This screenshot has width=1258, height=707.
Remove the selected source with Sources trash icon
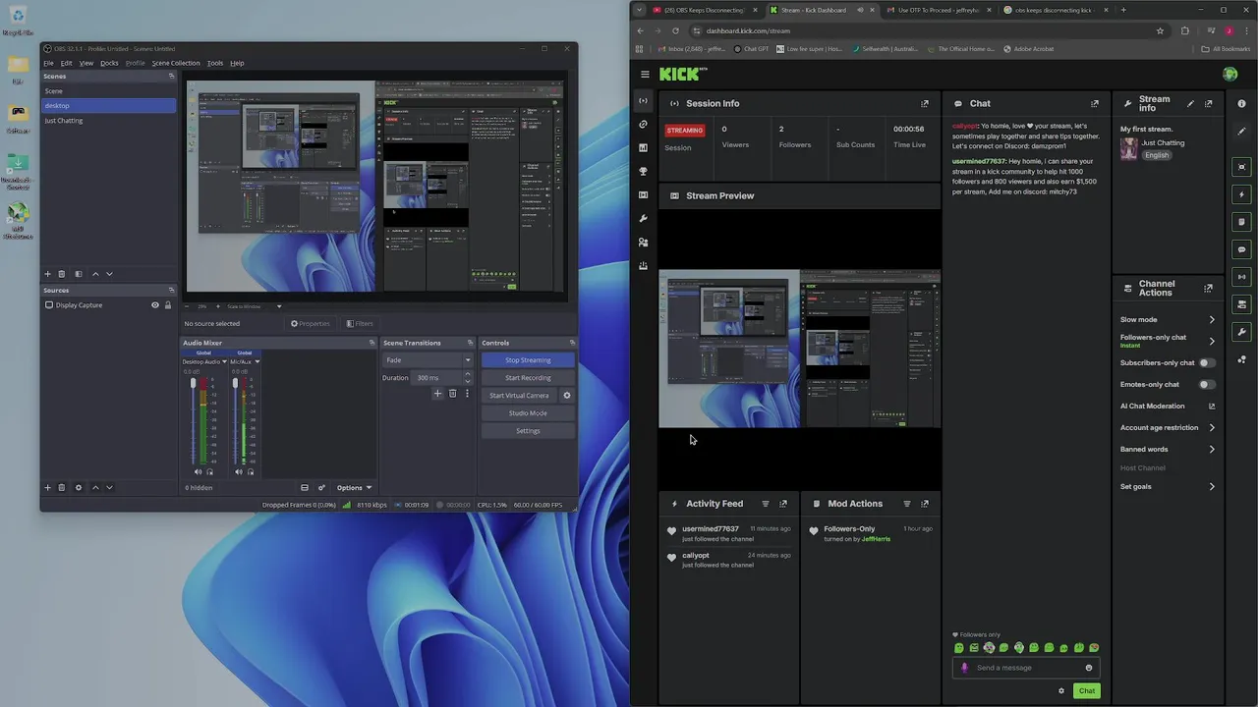tap(61, 487)
